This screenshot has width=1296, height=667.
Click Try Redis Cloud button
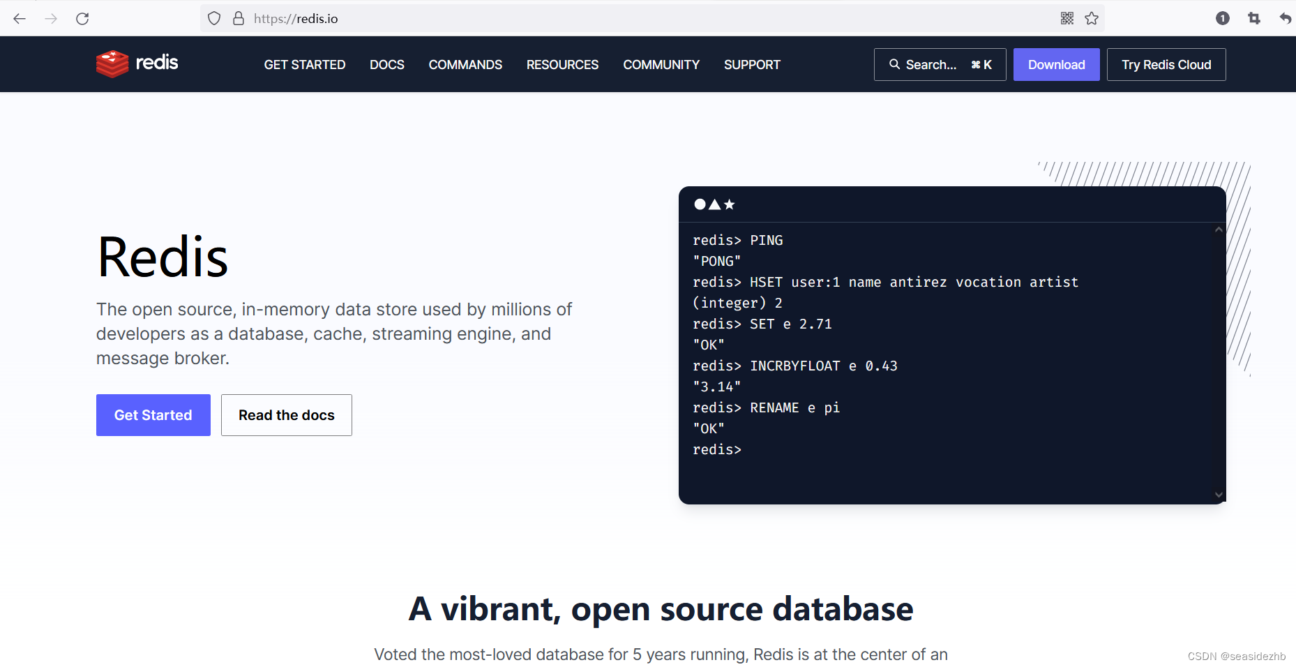(1166, 64)
